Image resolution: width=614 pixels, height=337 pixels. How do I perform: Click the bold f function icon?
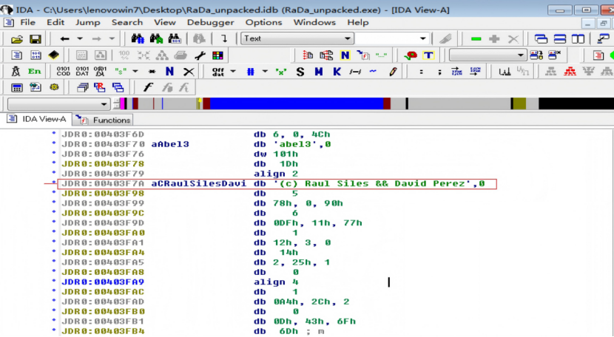click(x=148, y=87)
